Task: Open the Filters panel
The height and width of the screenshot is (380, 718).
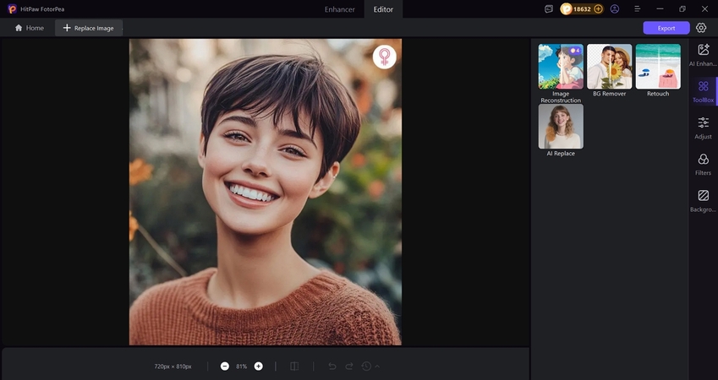Action: tap(703, 164)
